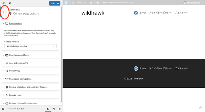Click the trash icon beside the customized-with-NB notice
Viewport: 205px width, 112px height.
tap(133, 3)
